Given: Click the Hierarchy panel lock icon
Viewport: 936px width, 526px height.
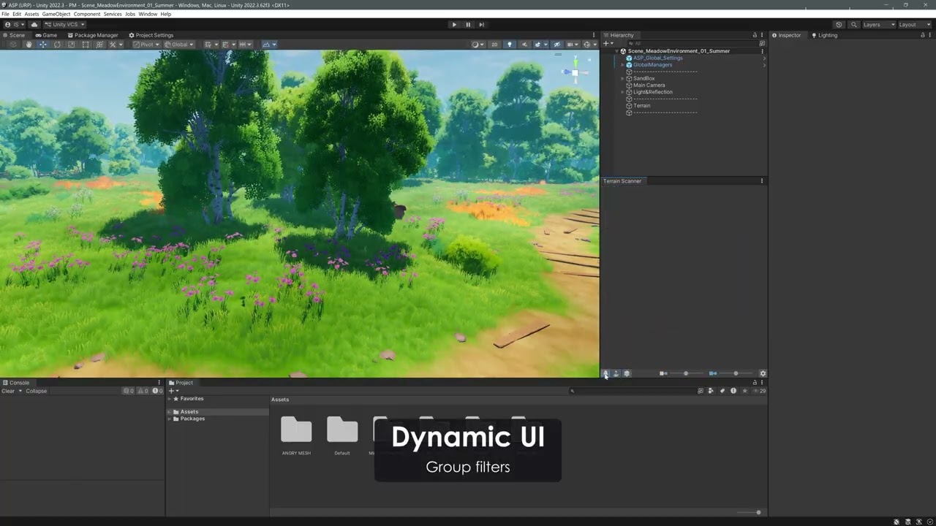Looking at the screenshot, I should [x=755, y=35].
